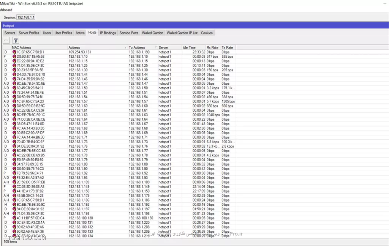Click host icon for MAC 74:D0:2B:CA:8E:CE
Image resolution: width=389 pixels, height=246 pixels.
click(x=14, y=119)
